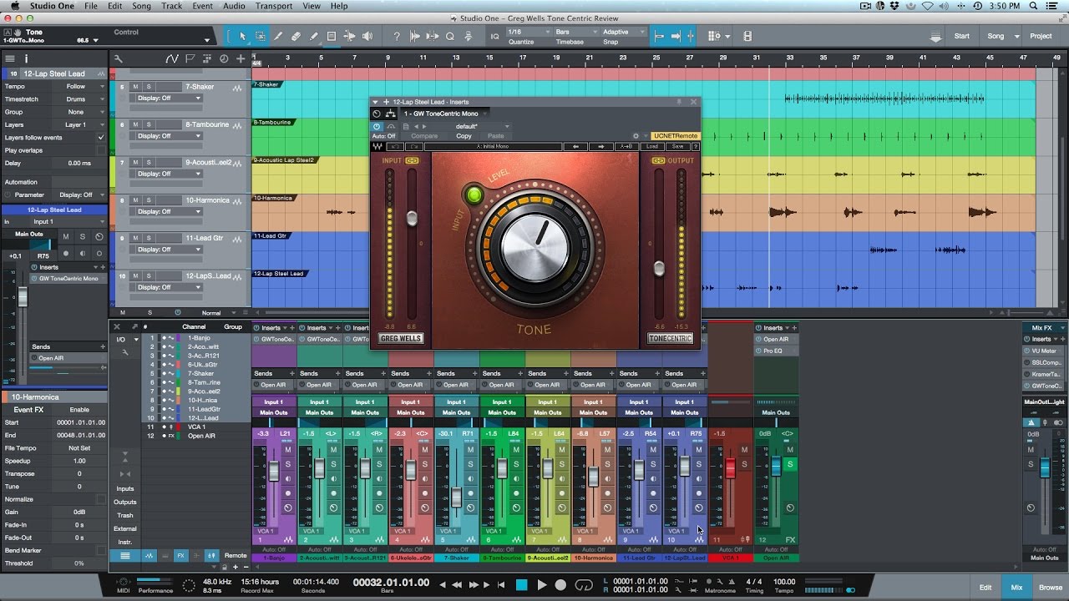Click the Load button in Waves toolbar
Image resolution: width=1069 pixels, height=601 pixels.
pyautogui.click(x=652, y=147)
